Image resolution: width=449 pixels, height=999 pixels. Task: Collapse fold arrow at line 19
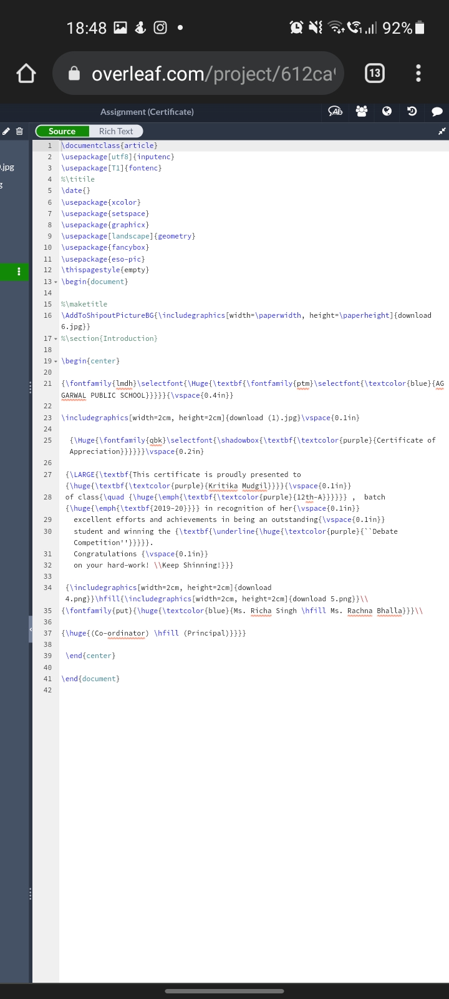point(56,362)
